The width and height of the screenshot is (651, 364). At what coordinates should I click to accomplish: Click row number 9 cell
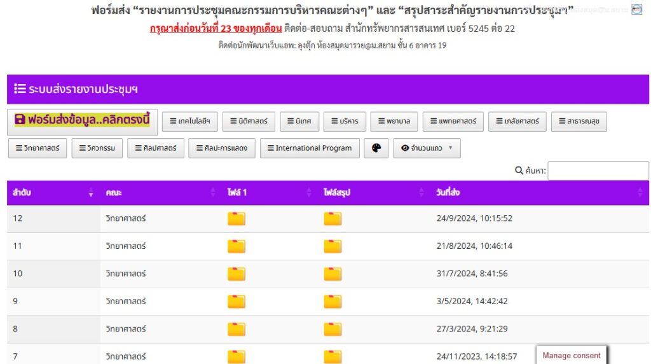53,301
